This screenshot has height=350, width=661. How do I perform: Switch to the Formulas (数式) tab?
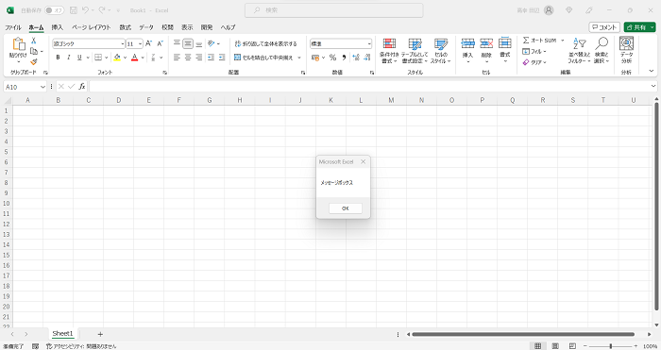(126, 27)
